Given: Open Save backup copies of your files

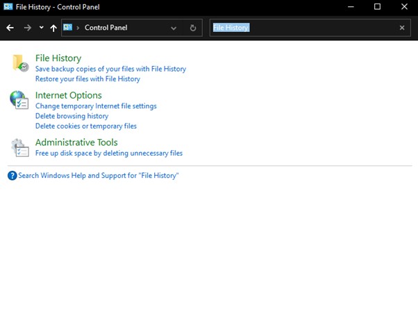Looking at the screenshot, I should [x=110, y=69].
